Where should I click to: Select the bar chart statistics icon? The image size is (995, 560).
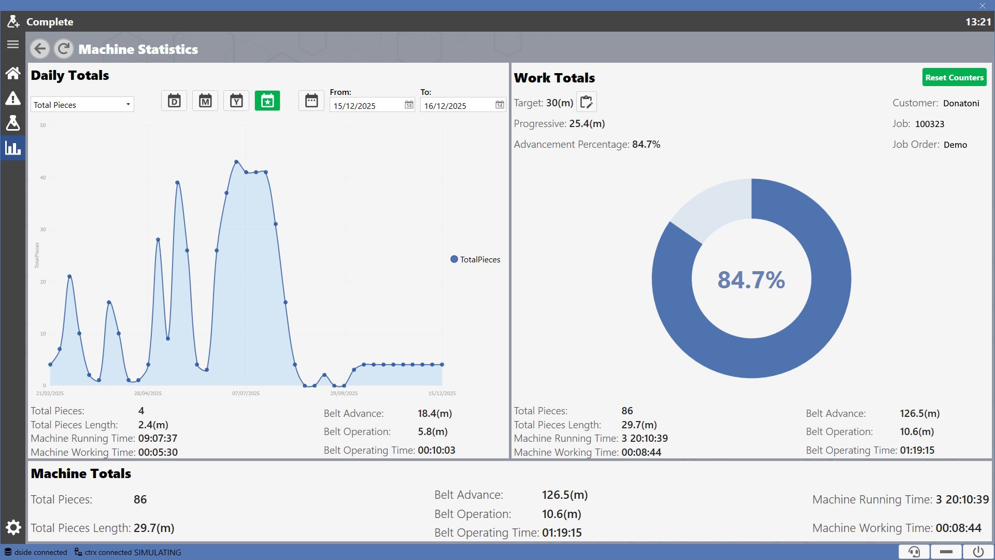pos(13,148)
